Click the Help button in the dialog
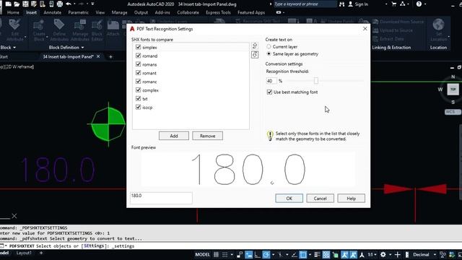 [352, 199]
